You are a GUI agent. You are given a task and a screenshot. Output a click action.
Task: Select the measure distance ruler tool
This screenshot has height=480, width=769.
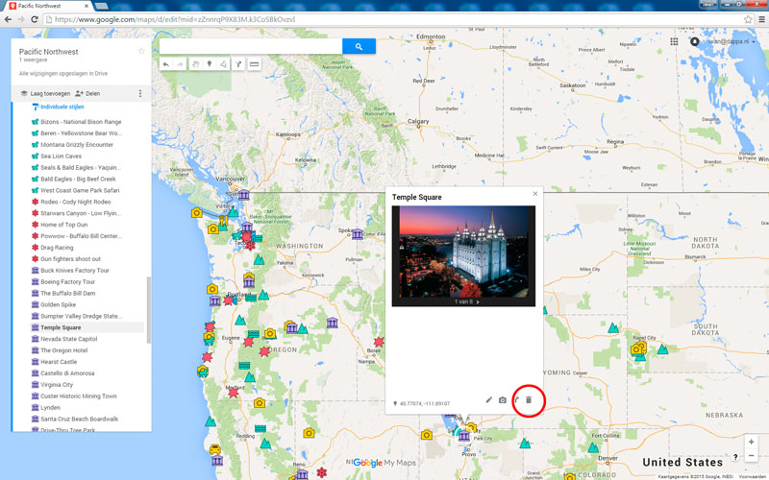(254, 64)
